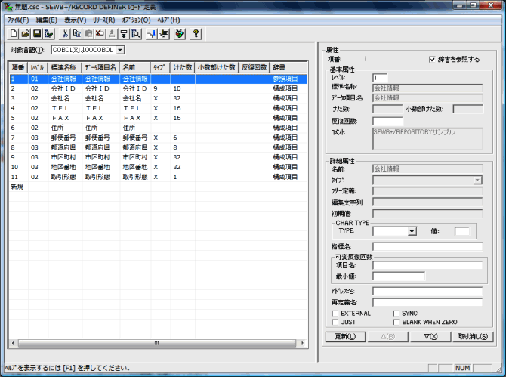The height and width of the screenshot is (377, 506).
Task: Click the Cut scissors toolbar icon
Action: (x=66, y=33)
